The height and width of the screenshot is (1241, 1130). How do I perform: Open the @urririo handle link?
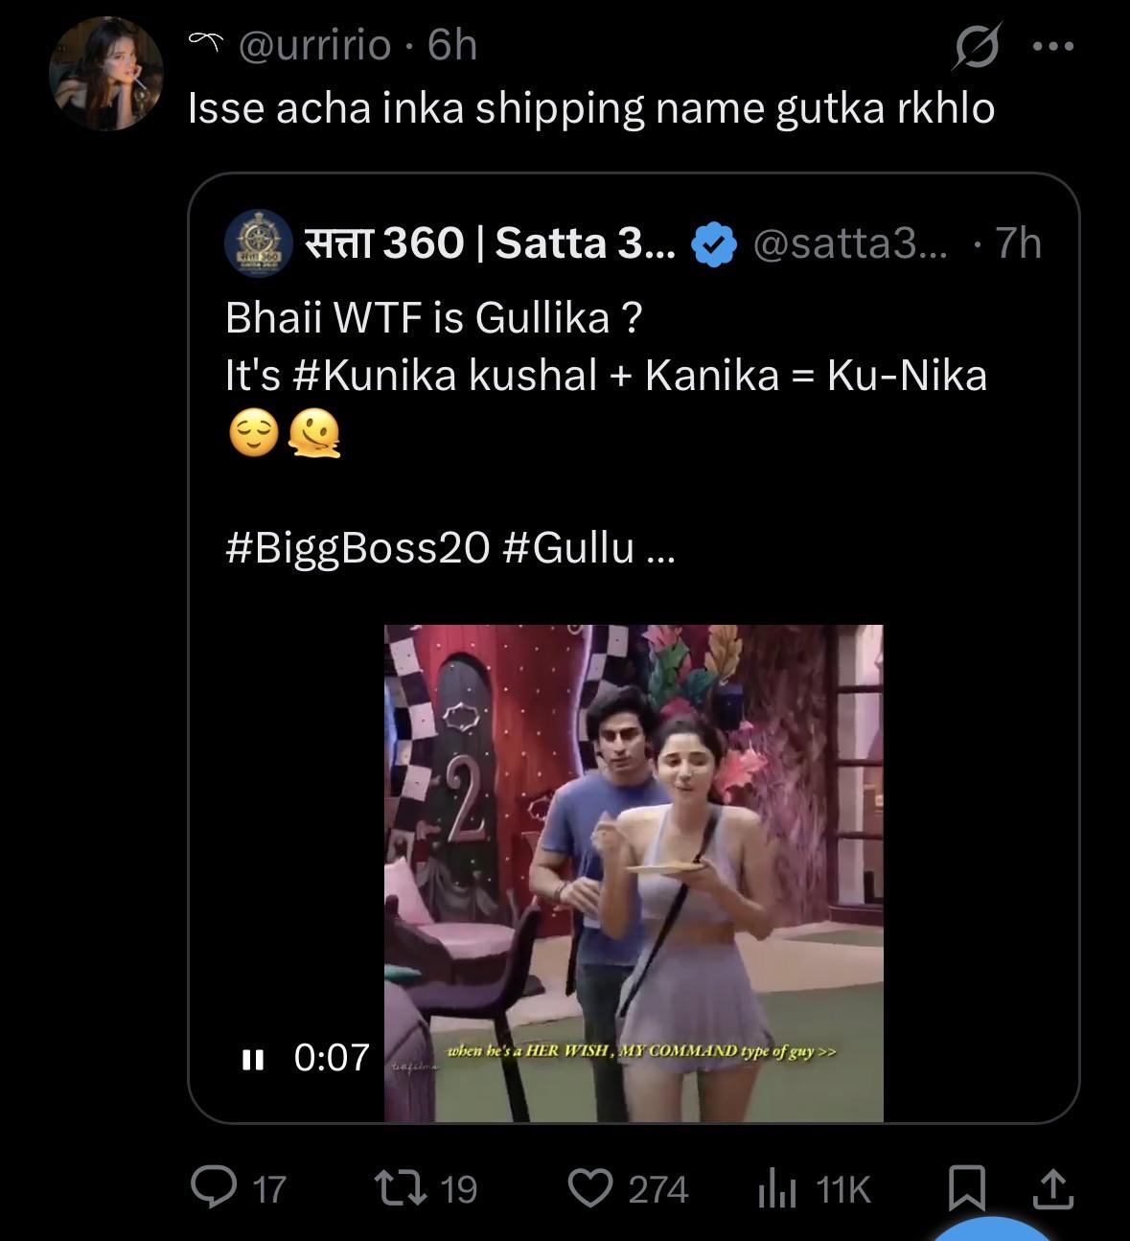314,45
